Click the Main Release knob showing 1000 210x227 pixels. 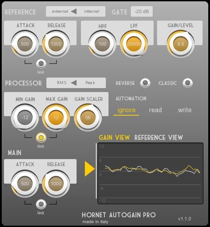pos(56,184)
